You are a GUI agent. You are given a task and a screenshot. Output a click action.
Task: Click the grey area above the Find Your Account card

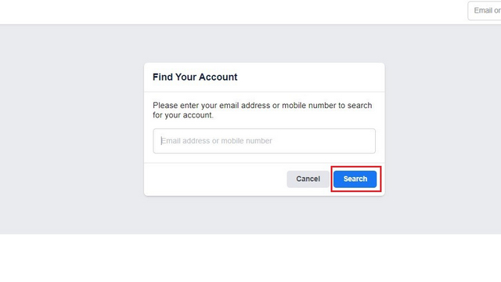(265, 44)
